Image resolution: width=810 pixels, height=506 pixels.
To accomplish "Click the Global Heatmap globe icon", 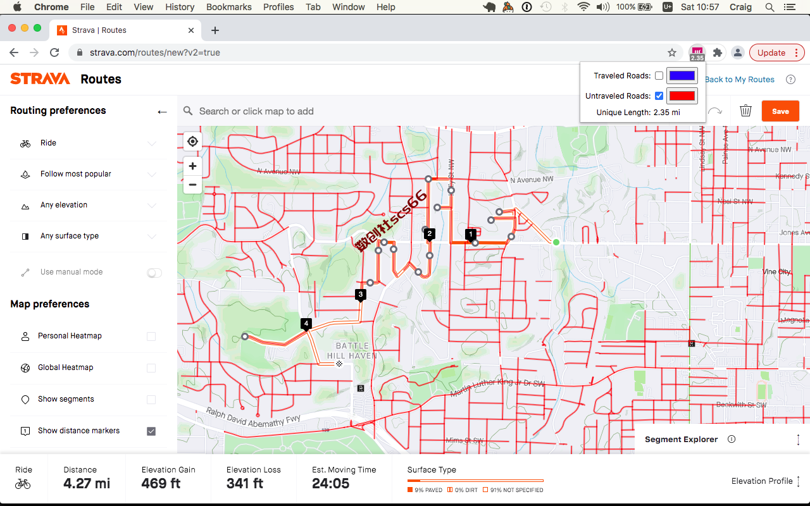I will pos(25,368).
